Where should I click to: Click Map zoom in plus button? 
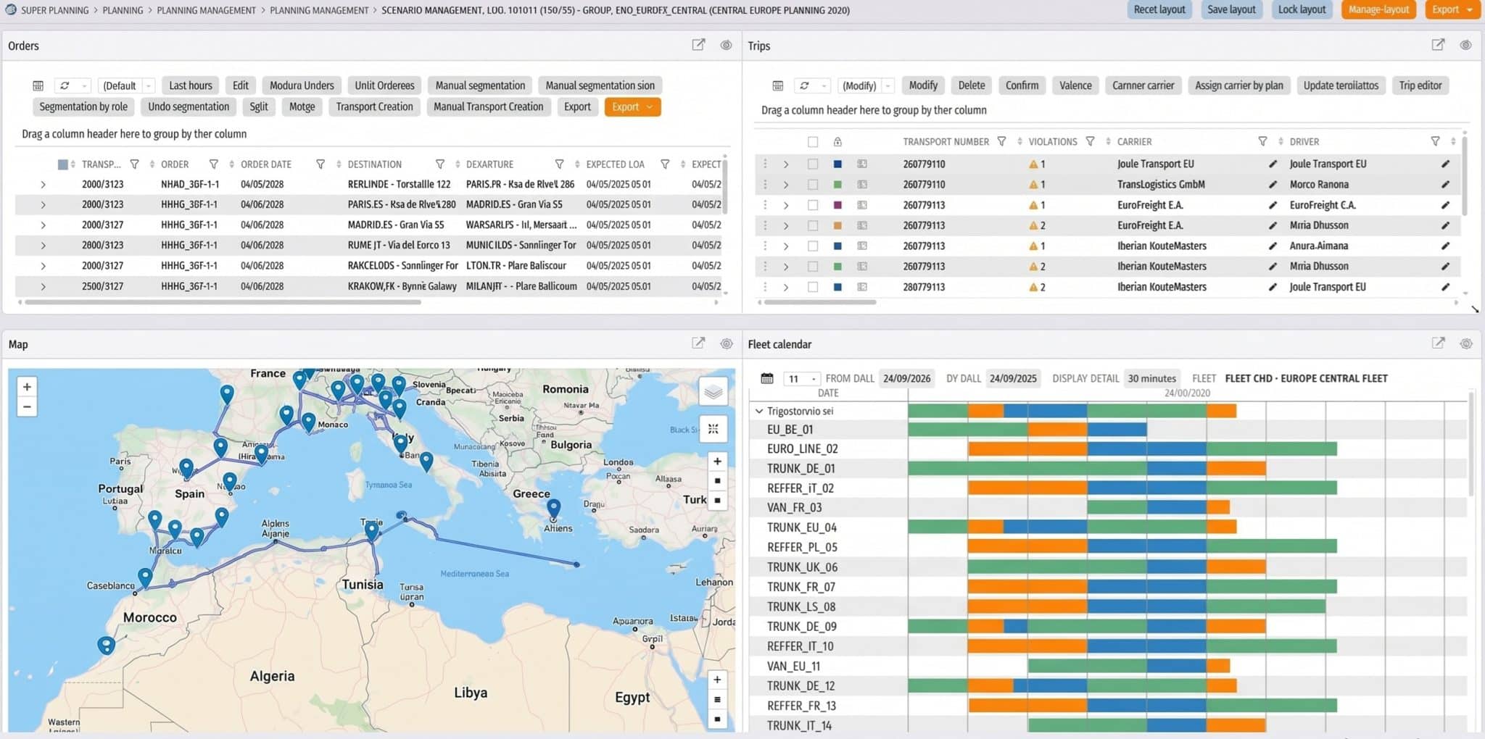[27, 387]
